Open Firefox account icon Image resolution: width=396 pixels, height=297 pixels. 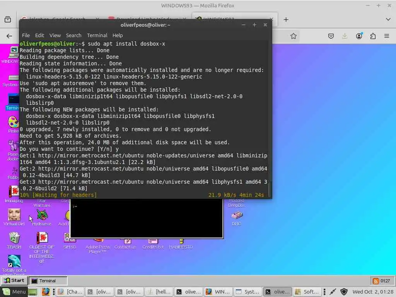(359, 36)
